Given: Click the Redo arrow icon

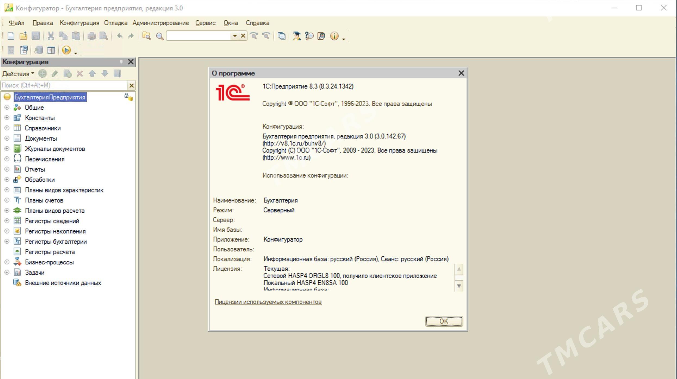Looking at the screenshot, I should click(131, 36).
